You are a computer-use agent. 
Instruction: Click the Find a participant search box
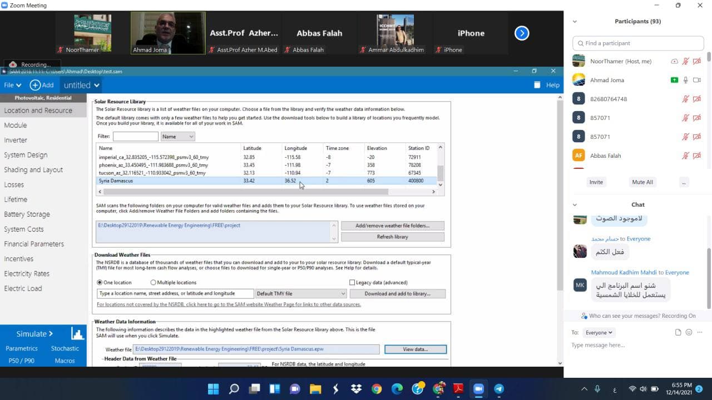tap(639, 43)
